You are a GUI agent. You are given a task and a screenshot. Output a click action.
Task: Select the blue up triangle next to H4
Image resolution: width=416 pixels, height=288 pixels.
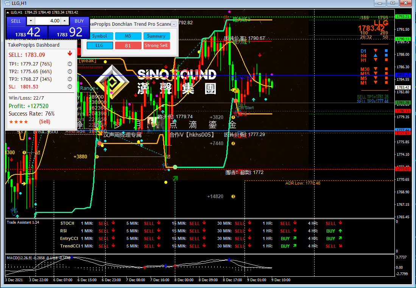click(x=375, y=55)
